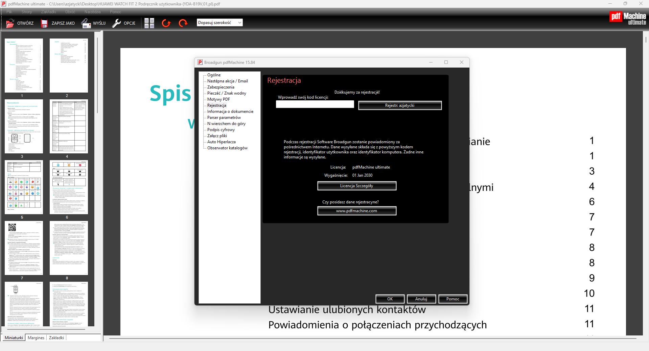Select page 4 thumbnail
This screenshot has width=649, height=351.
point(69,126)
